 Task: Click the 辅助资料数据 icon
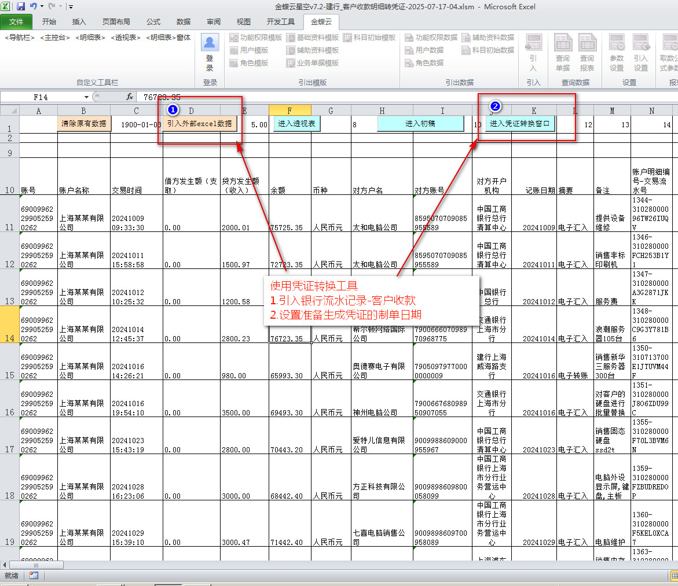pos(466,38)
